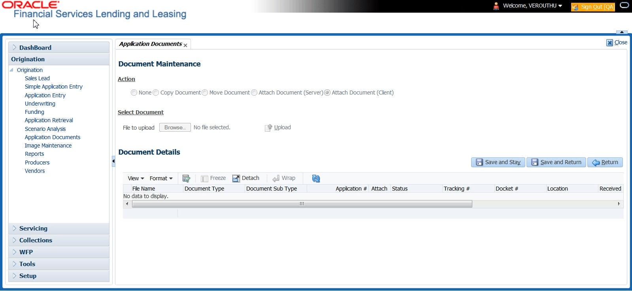
Task: Expand the DashBoard accordion panel
Action: (x=59, y=47)
